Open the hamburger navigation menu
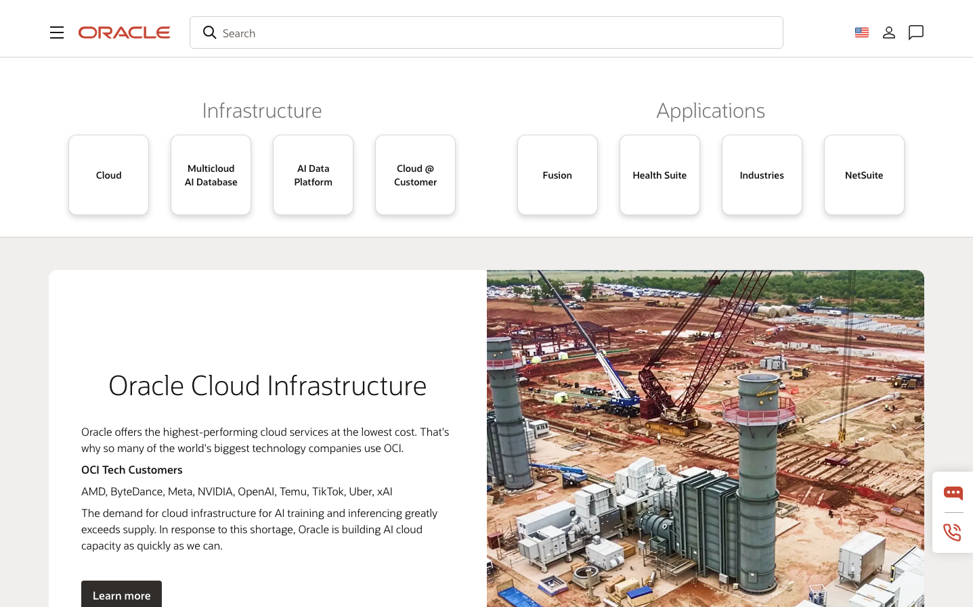Image resolution: width=973 pixels, height=607 pixels. pos(57,32)
